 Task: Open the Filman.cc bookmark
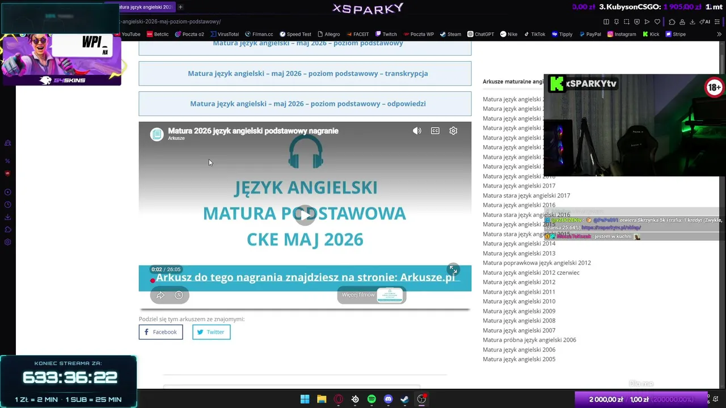(259, 34)
